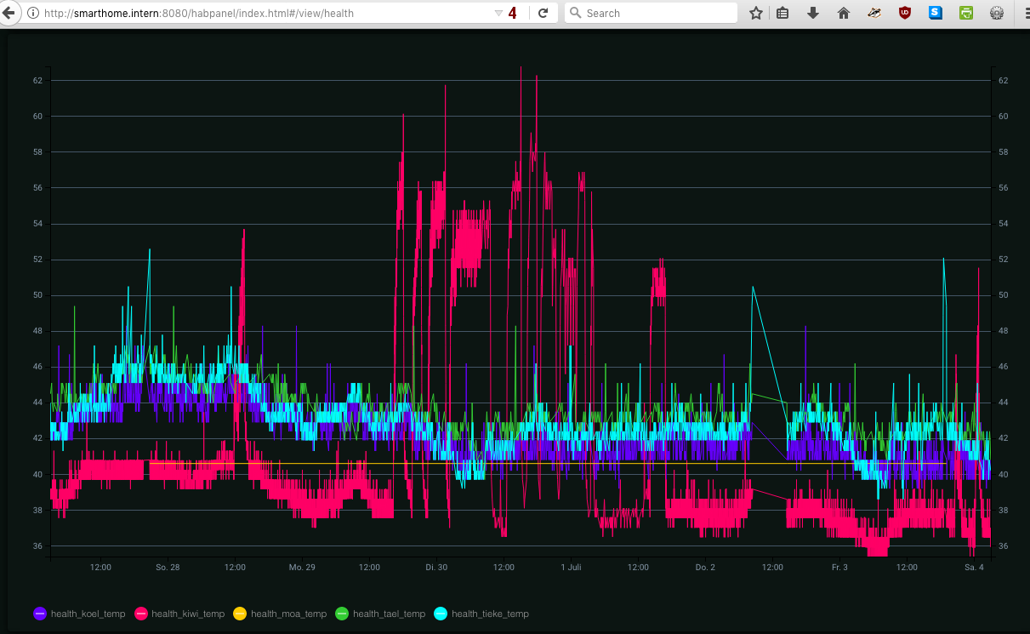Click the 'Fr. 3' date label on x-axis
The width and height of the screenshot is (1030, 634).
click(x=839, y=567)
